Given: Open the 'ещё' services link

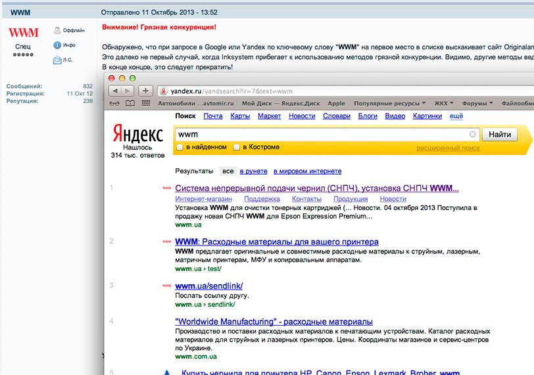Looking at the screenshot, I should coord(456,116).
